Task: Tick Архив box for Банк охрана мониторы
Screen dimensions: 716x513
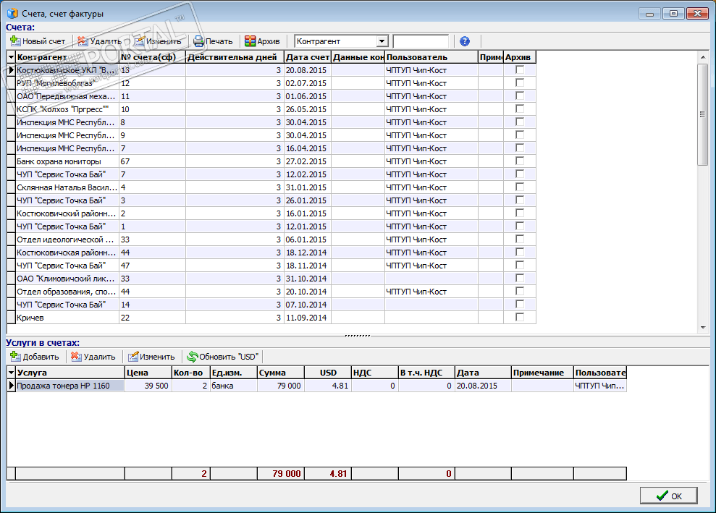Action: (520, 161)
